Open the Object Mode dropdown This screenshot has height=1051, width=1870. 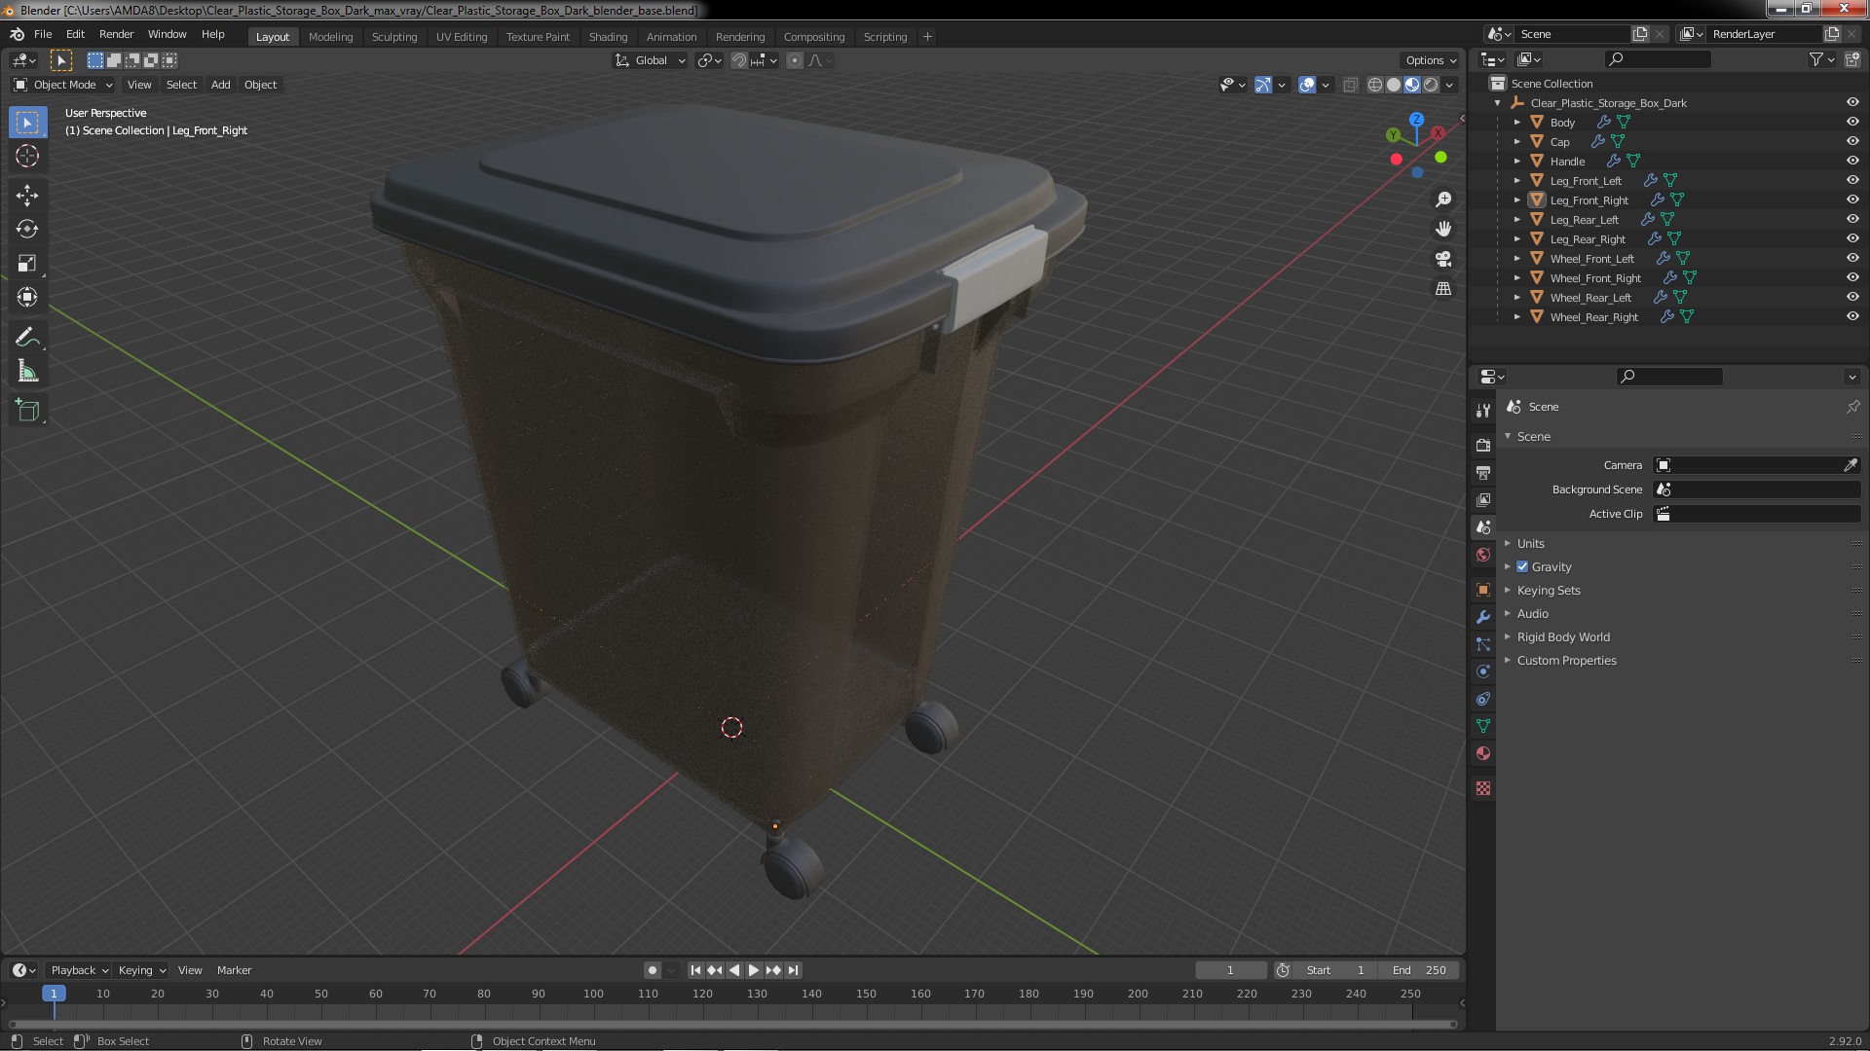(x=63, y=85)
